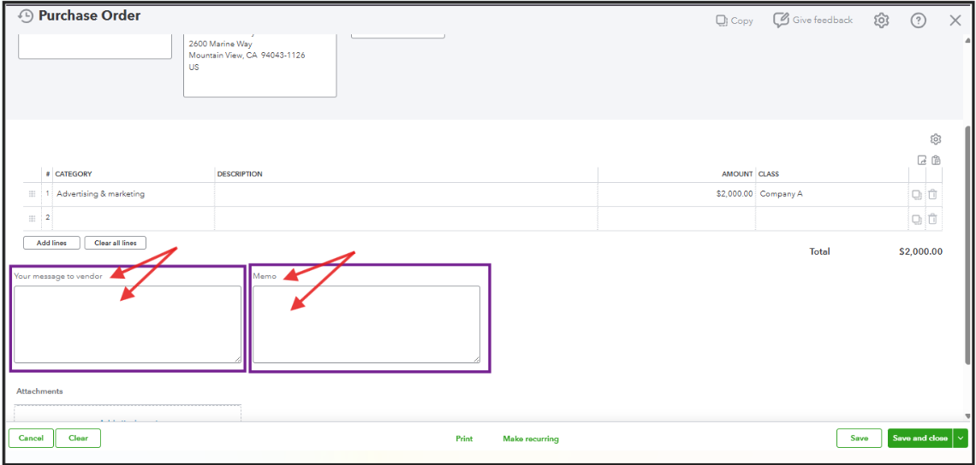Click the Purchase Order title

pyautogui.click(x=90, y=15)
